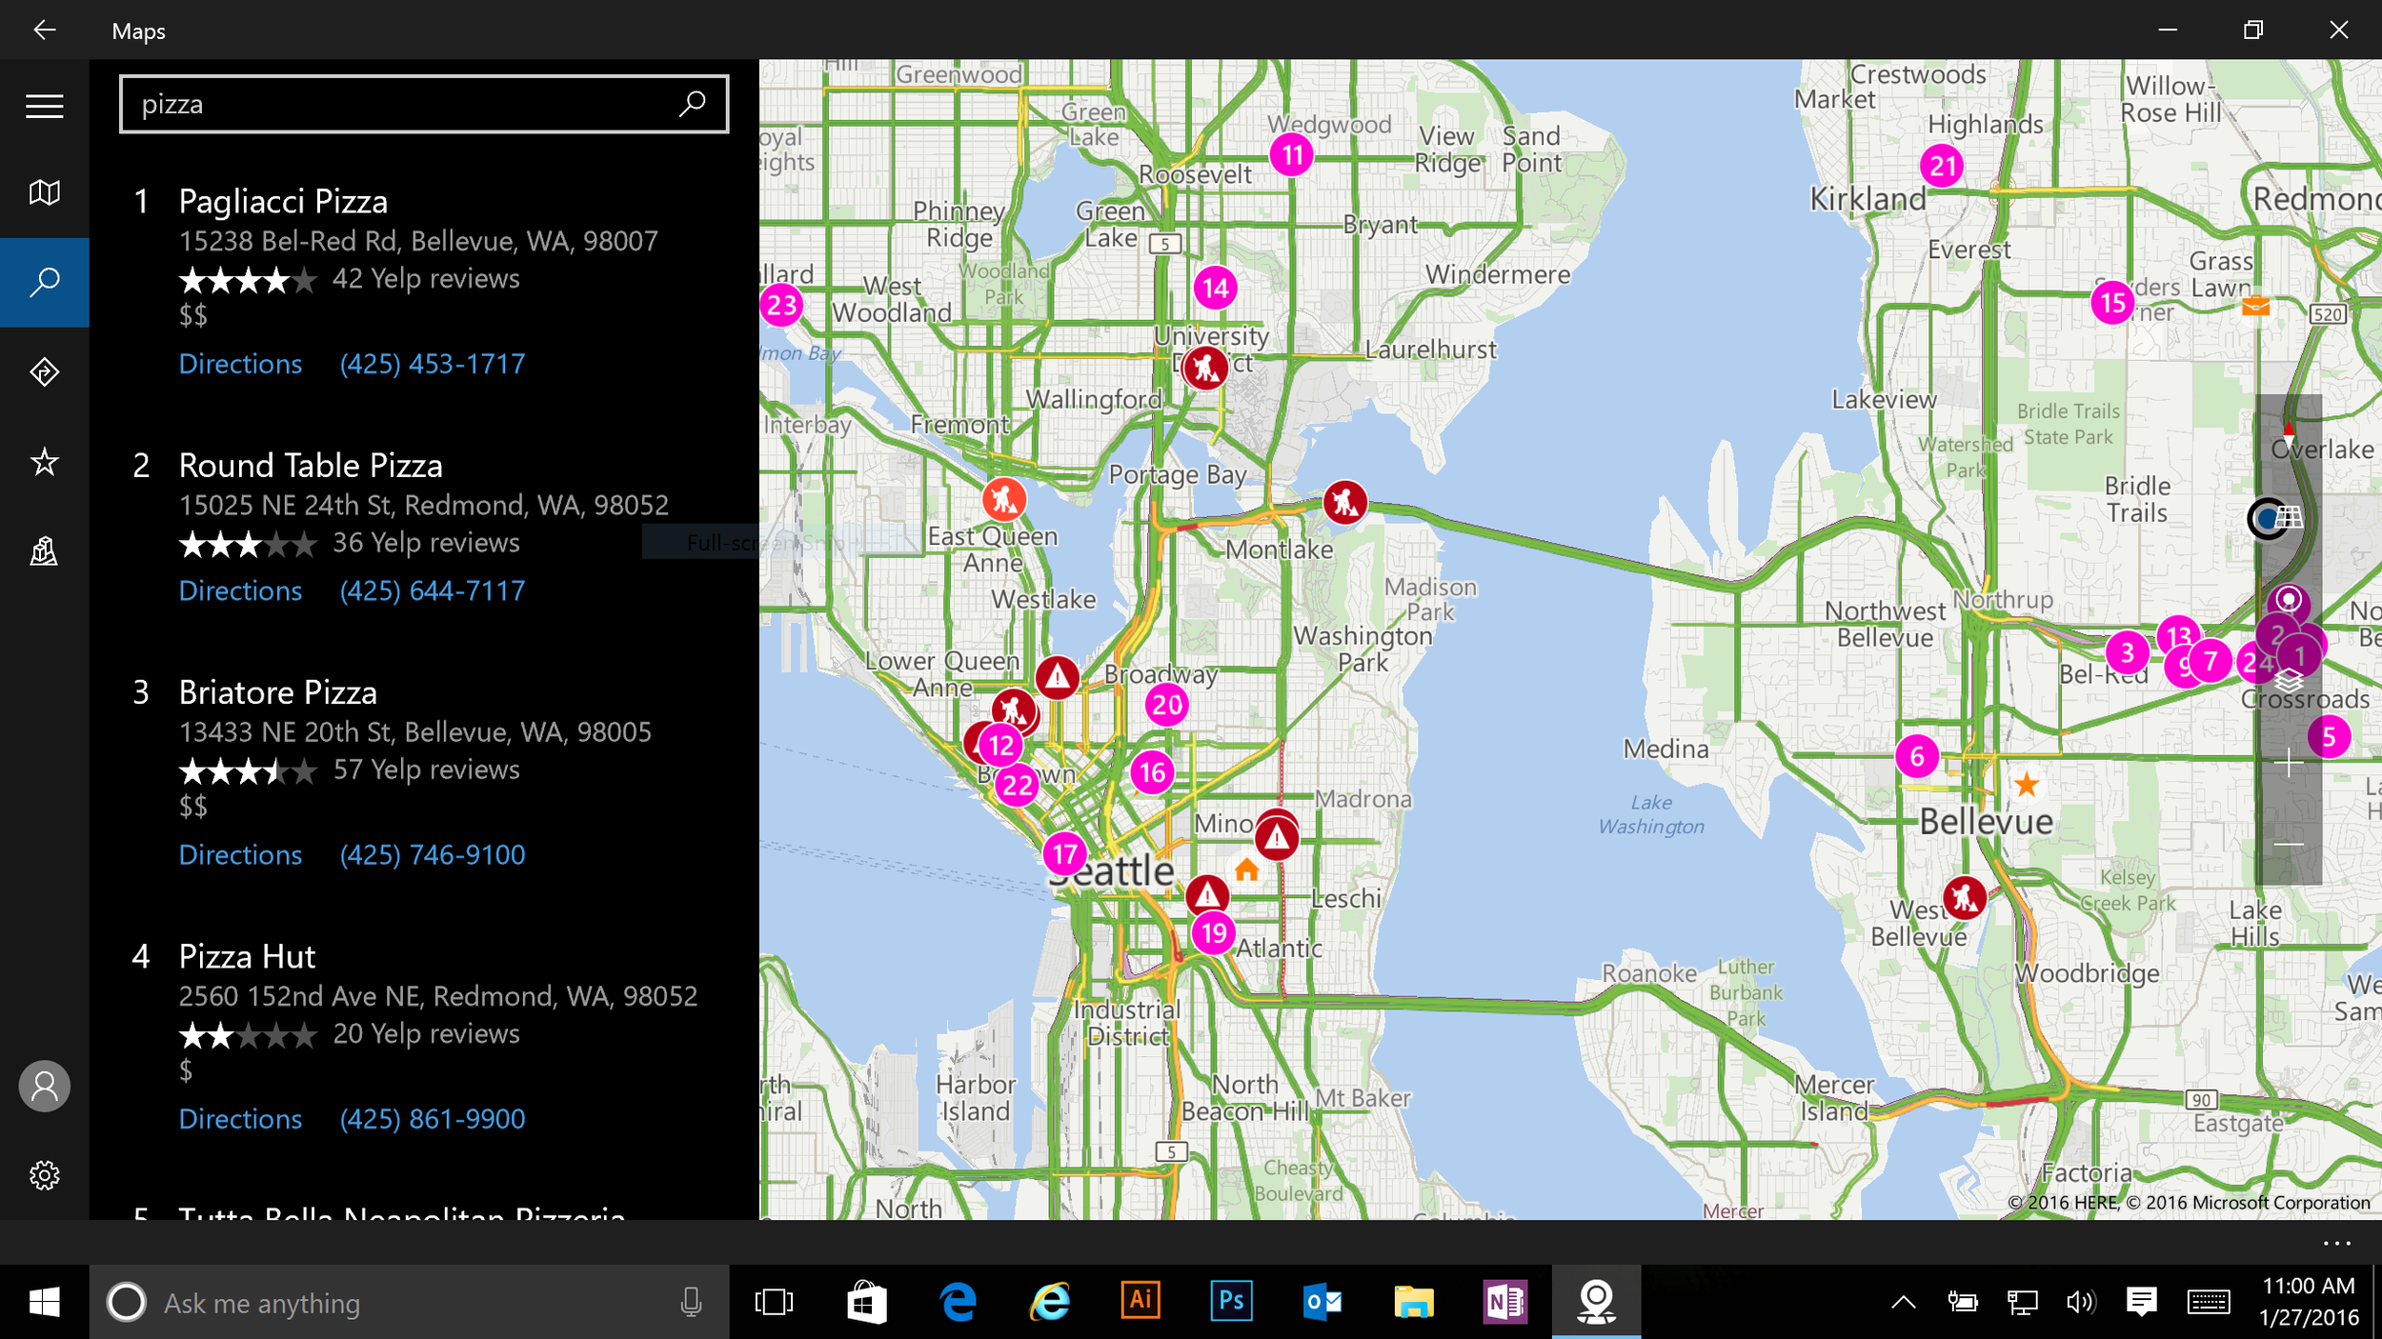
Task: Select map pin 16 in downtown Seattle
Action: click(1153, 772)
